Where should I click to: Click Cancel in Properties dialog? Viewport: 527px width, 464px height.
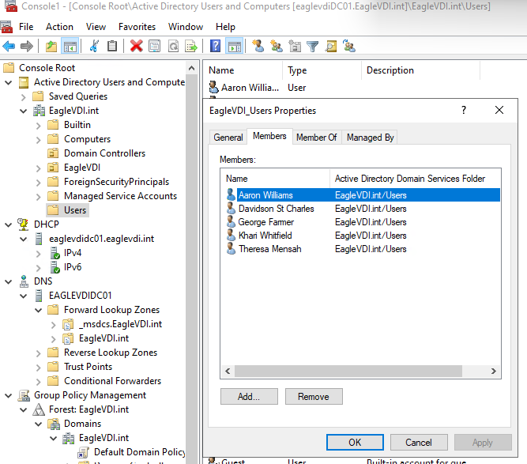click(x=419, y=442)
